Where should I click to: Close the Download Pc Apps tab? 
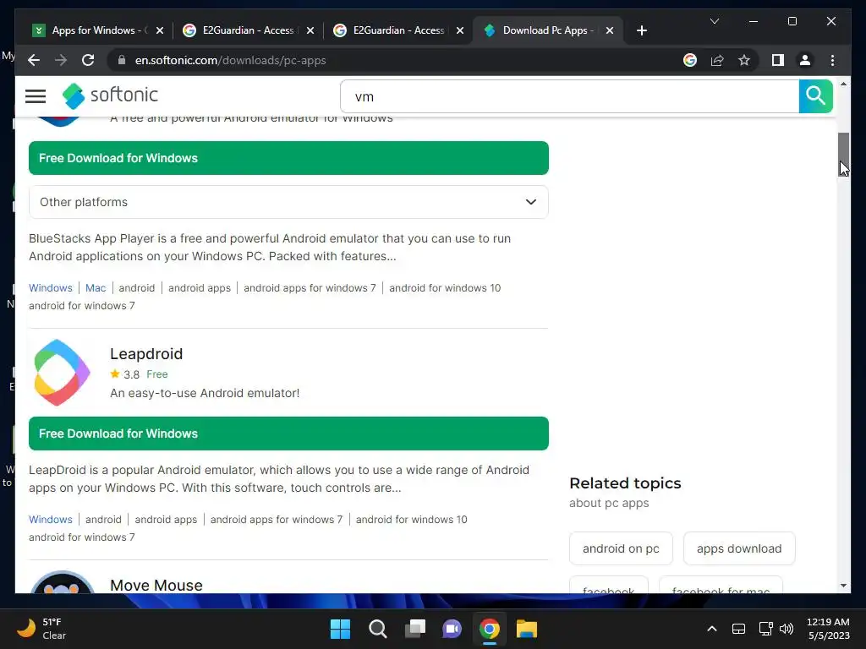(610, 30)
